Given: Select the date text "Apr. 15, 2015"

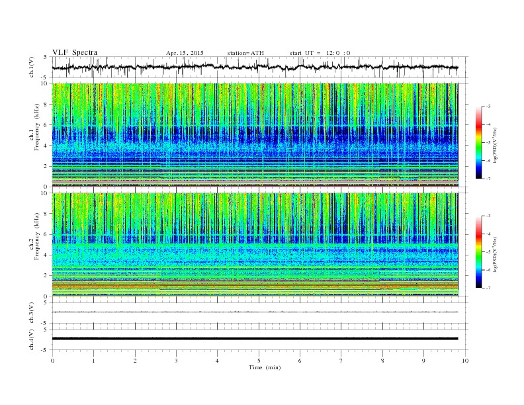Looking at the screenshot, I should 185,53.
